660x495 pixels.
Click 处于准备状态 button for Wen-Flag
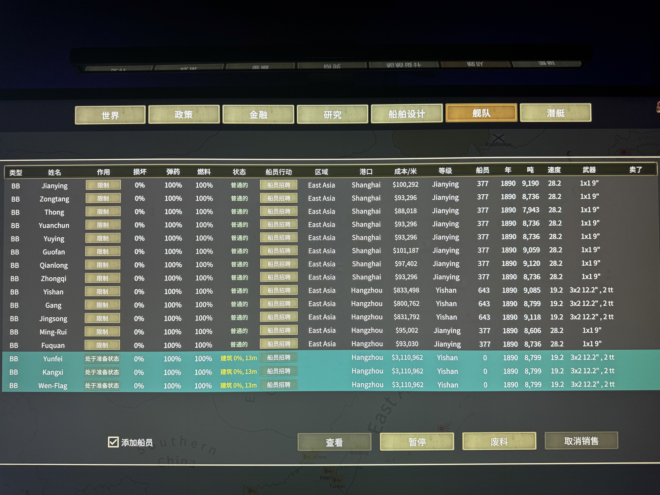click(x=102, y=385)
